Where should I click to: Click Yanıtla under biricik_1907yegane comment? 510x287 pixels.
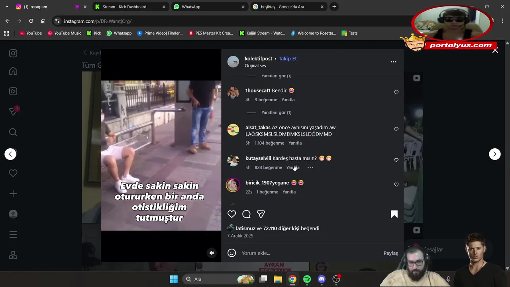(x=289, y=192)
